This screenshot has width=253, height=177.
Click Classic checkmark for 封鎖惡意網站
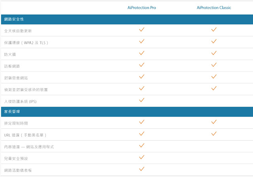(x=214, y=77)
